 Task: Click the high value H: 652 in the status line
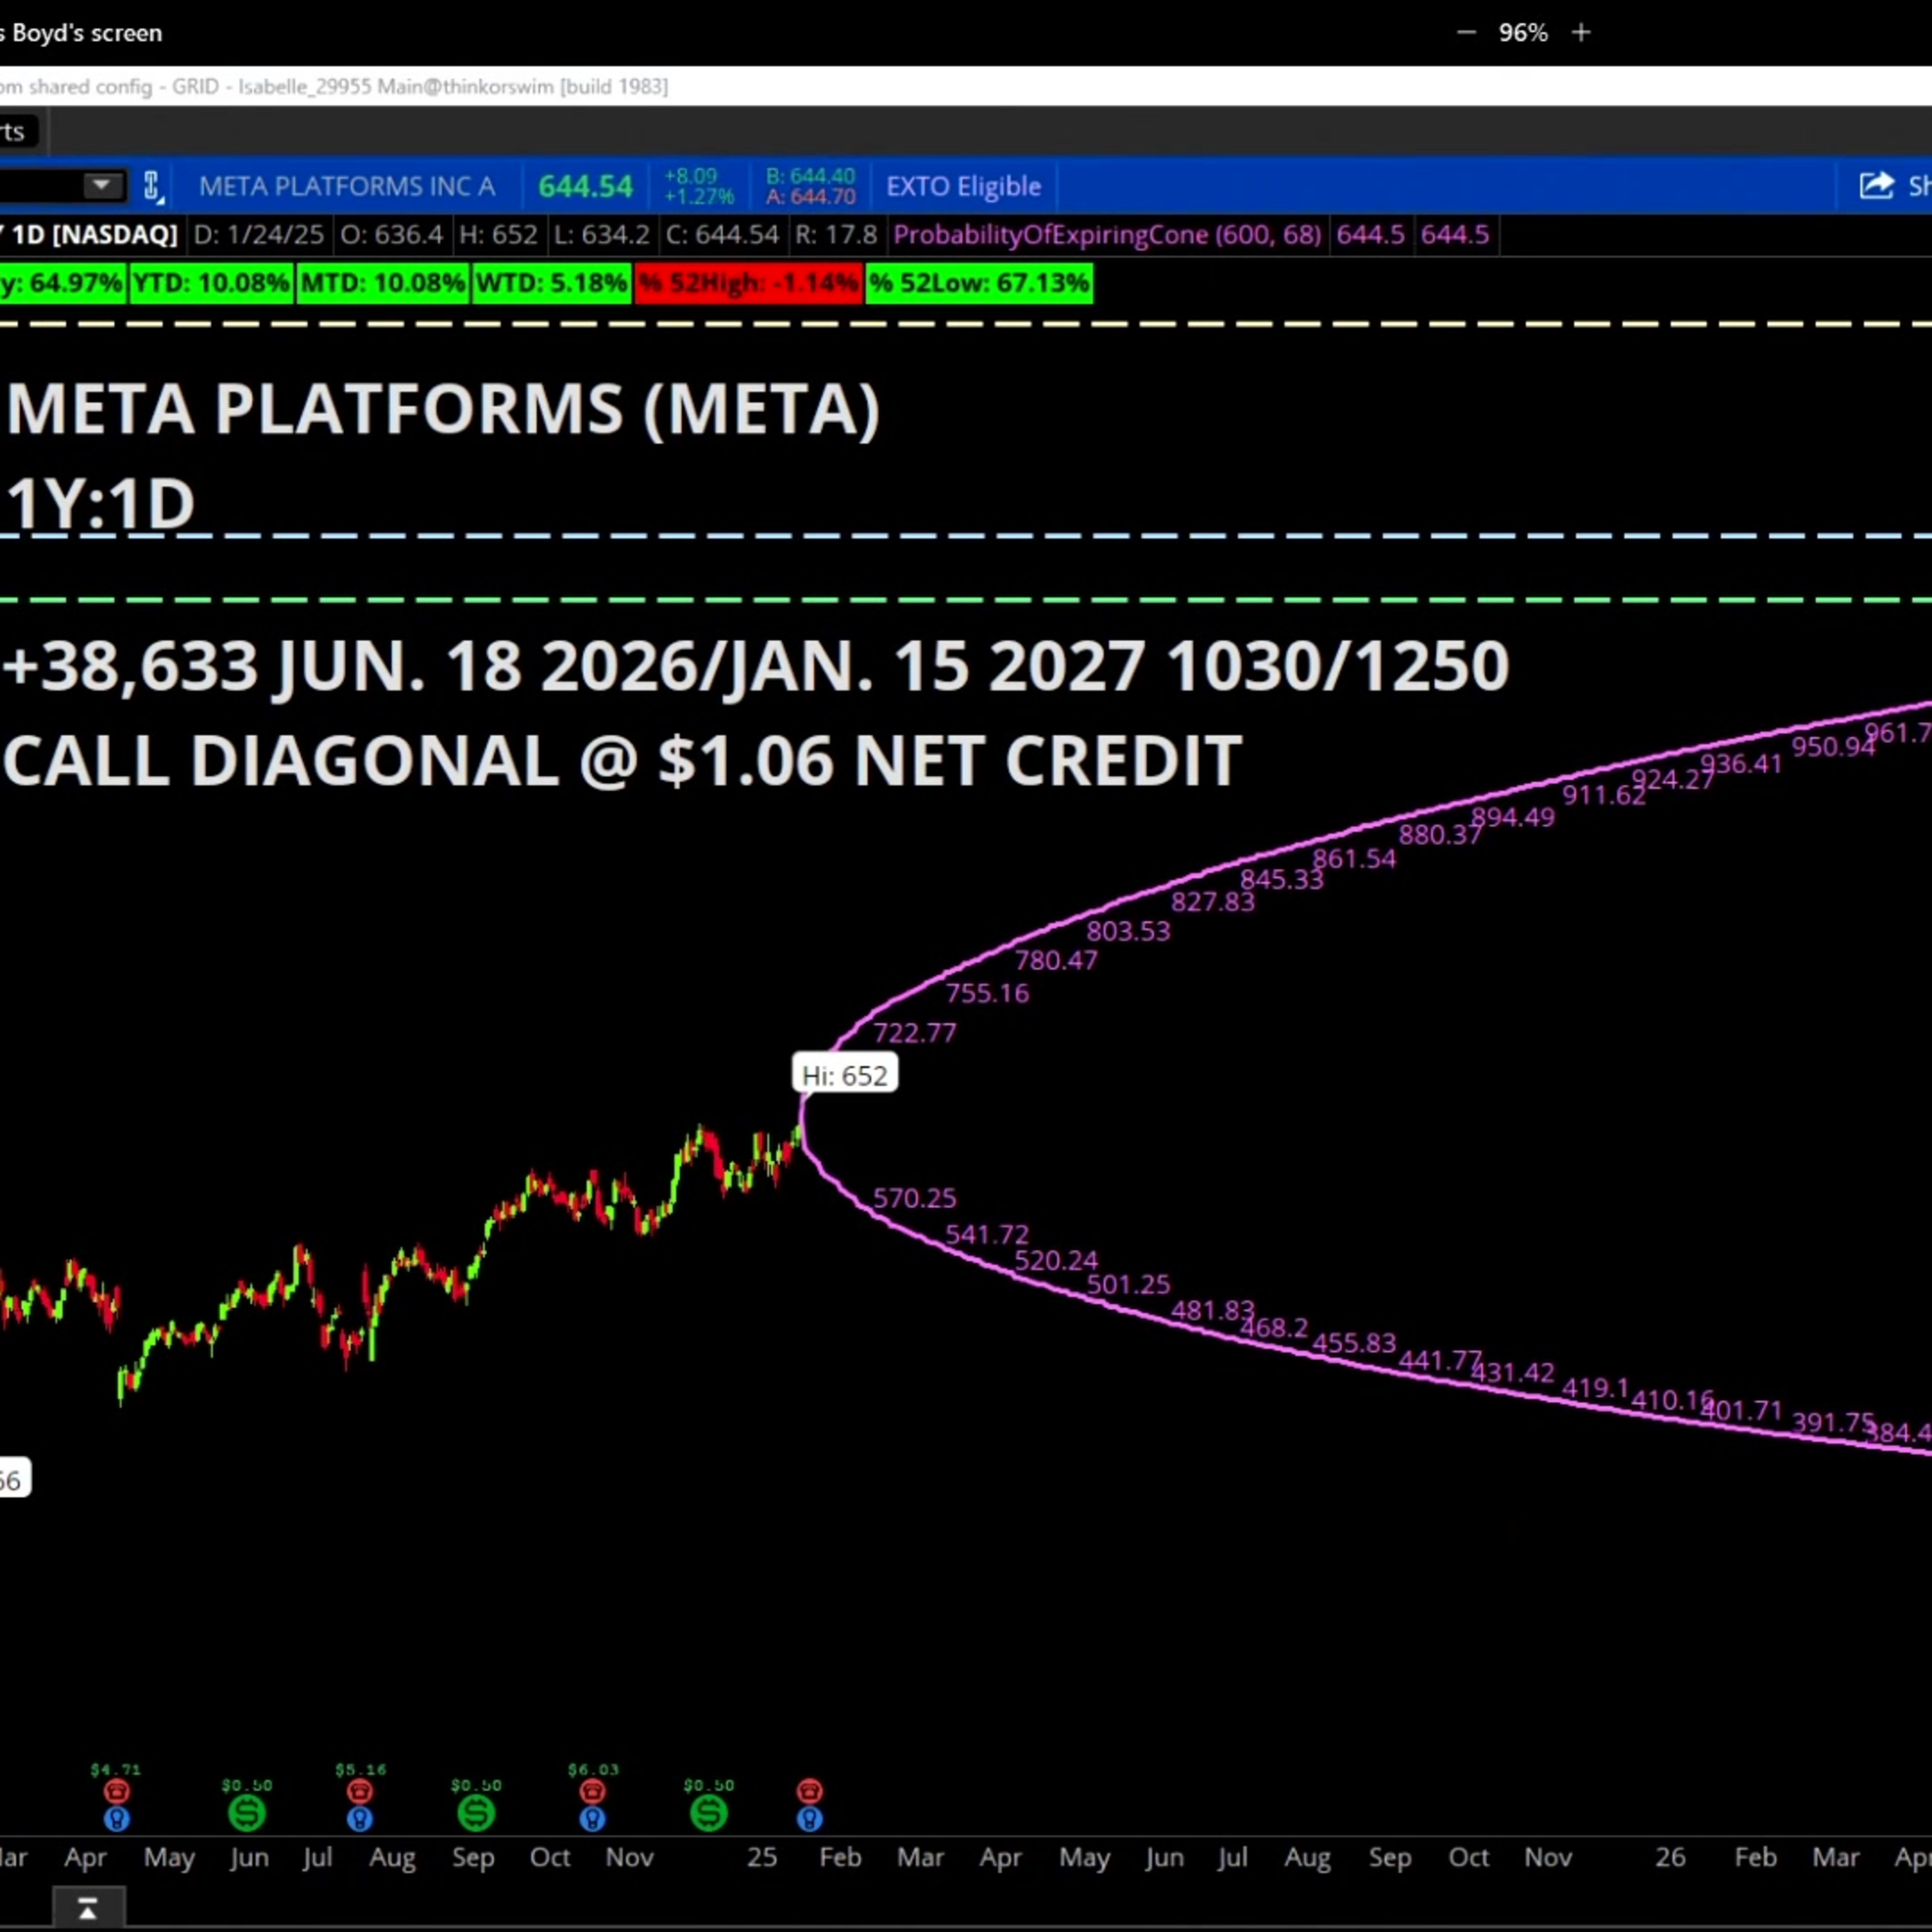coord(498,235)
